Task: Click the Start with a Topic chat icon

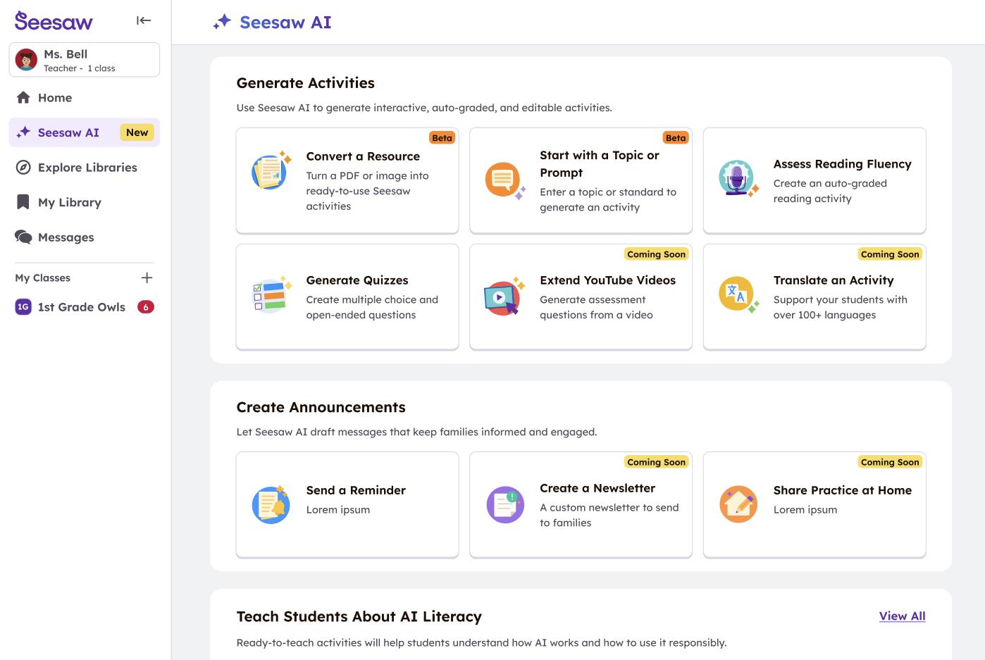Action: 505,180
